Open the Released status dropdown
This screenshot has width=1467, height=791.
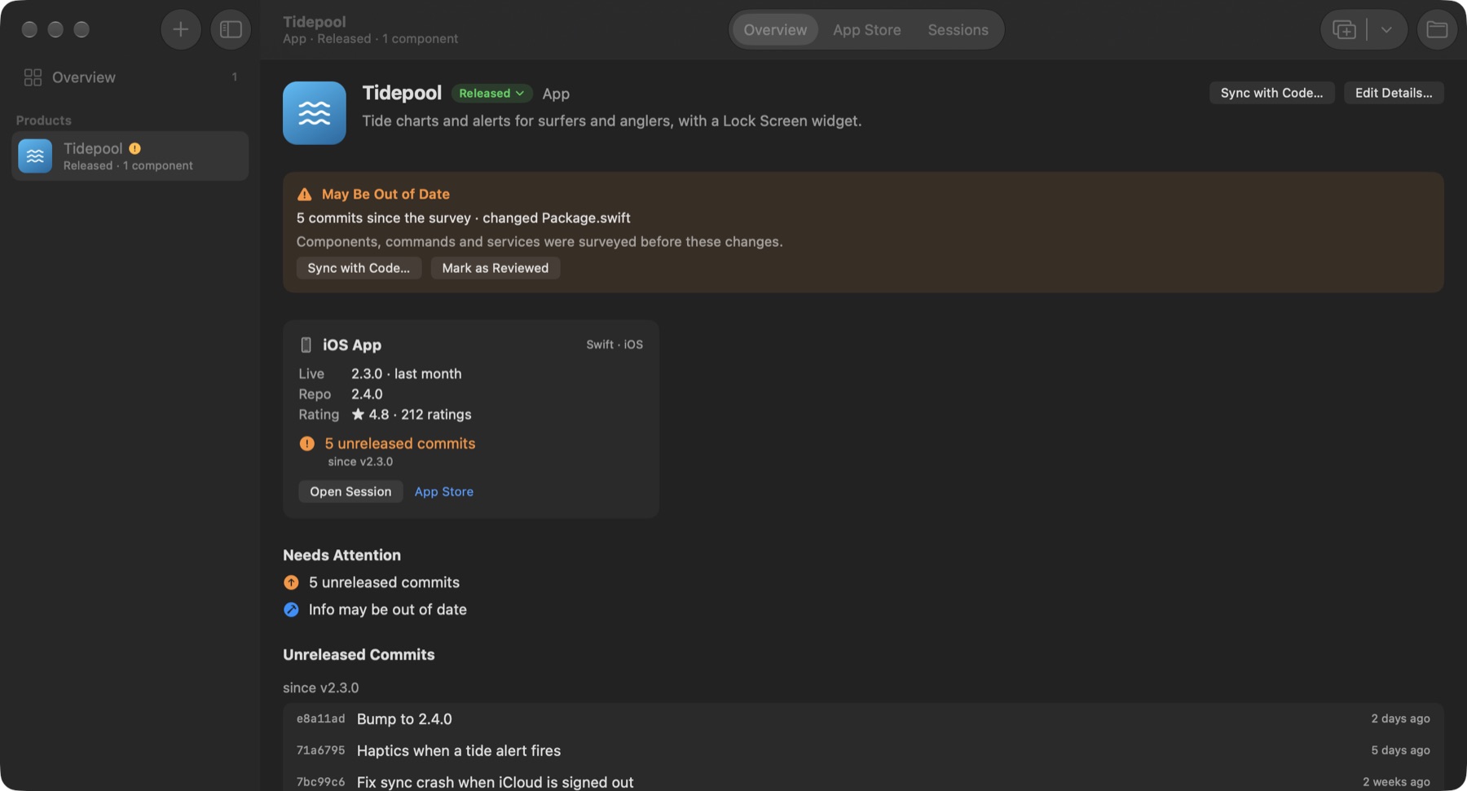pyautogui.click(x=491, y=94)
